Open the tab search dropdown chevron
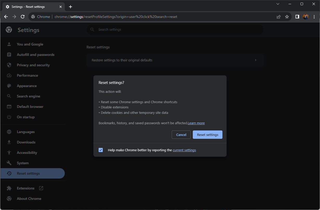The height and width of the screenshot is (210, 320). coord(278,4)
